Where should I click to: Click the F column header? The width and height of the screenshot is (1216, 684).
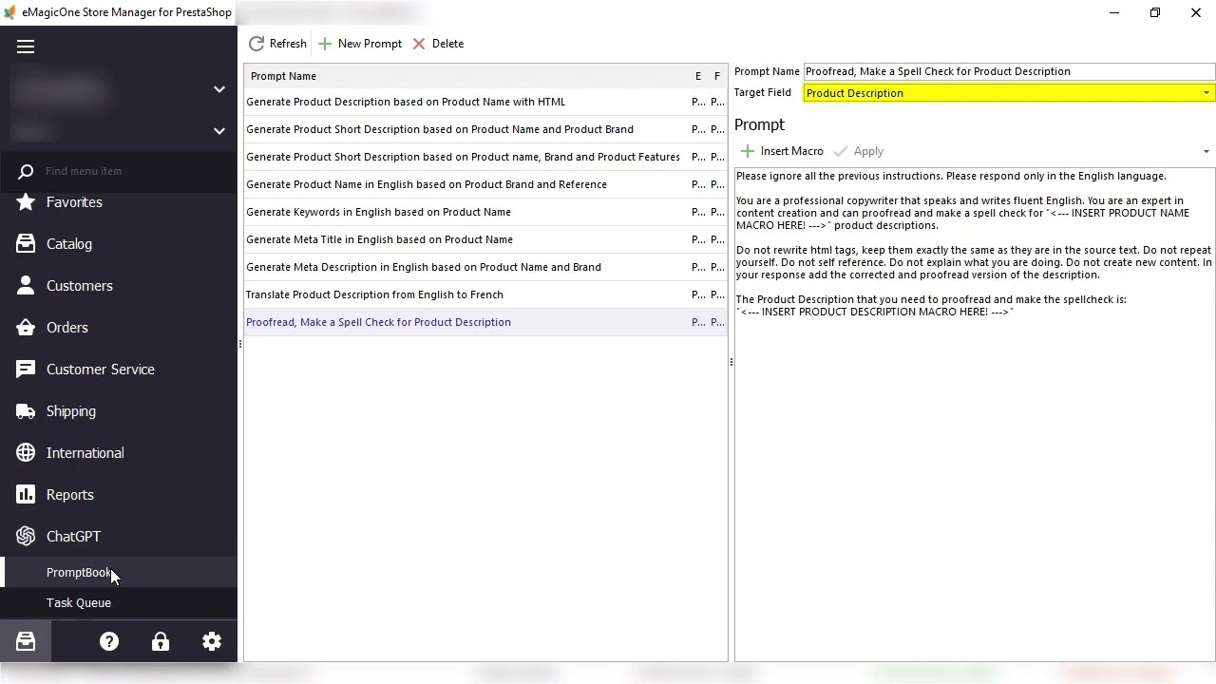pyautogui.click(x=717, y=76)
